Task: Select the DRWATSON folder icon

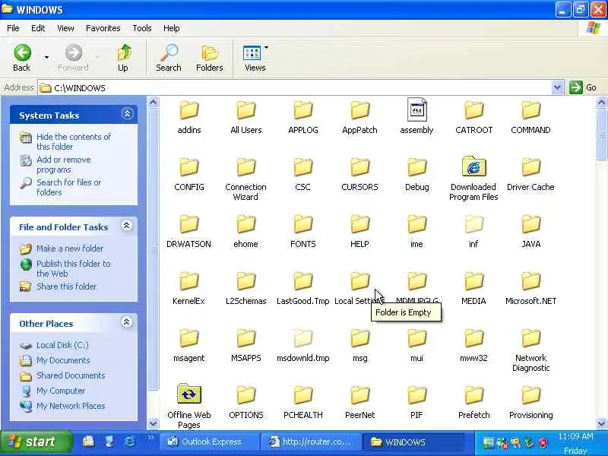Action: (189, 224)
